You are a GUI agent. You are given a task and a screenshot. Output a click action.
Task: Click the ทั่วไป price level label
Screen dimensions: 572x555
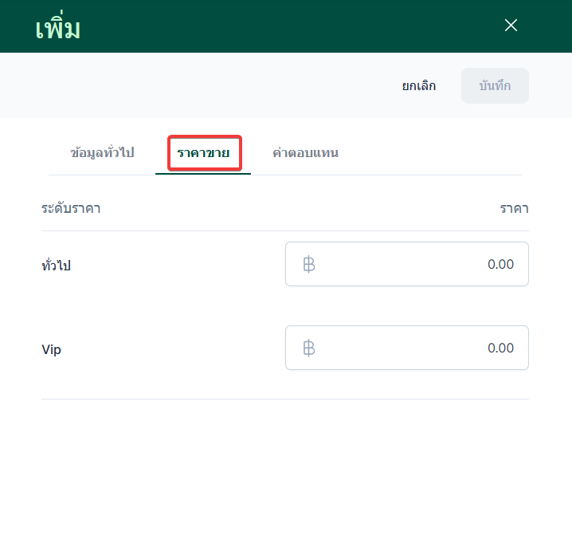tap(56, 266)
